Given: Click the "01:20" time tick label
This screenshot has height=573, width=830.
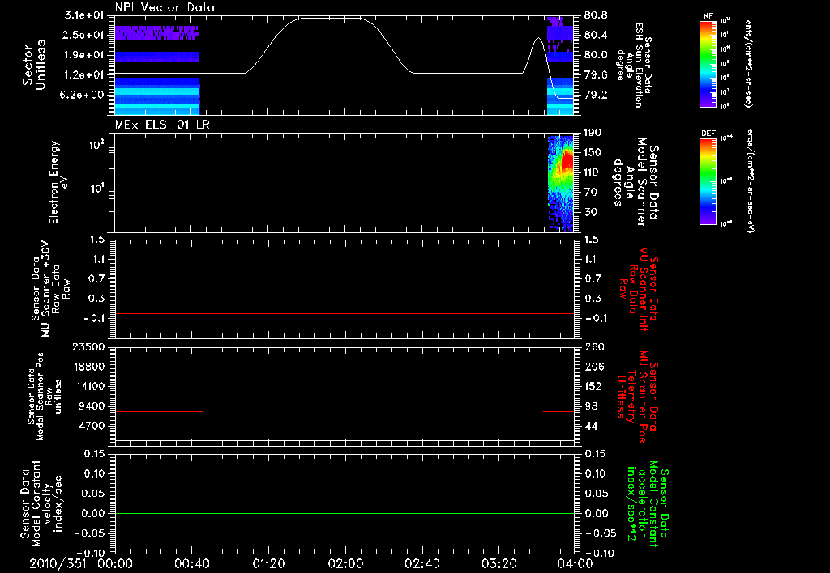Looking at the screenshot, I should click(x=268, y=563).
